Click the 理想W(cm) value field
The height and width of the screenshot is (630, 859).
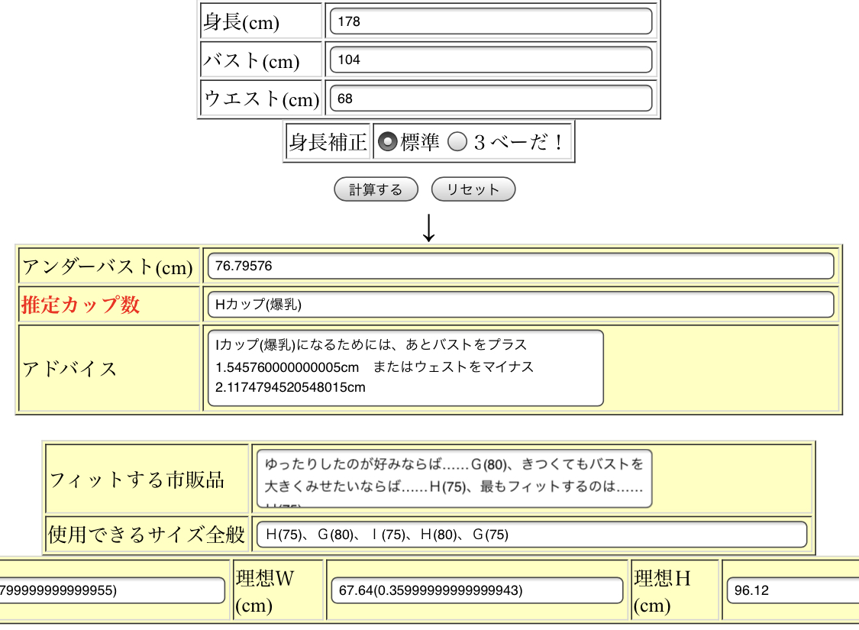pos(477,590)
